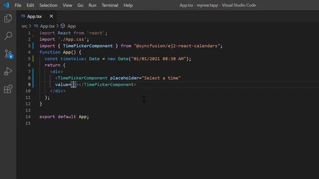Screen dimensions: 319x179
Task: Click the App breadcrumb symbol segment
Action: click(71, 26)
